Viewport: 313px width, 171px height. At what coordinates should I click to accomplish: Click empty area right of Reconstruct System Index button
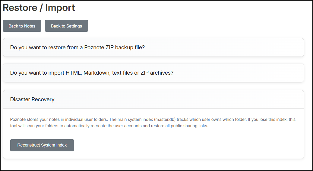(x=181, y=145)
